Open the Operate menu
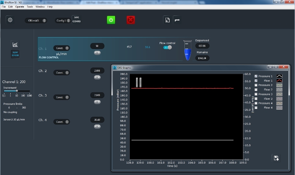This screenshot has width=295, height=175. pyautogui.click(x=20, y=7)
